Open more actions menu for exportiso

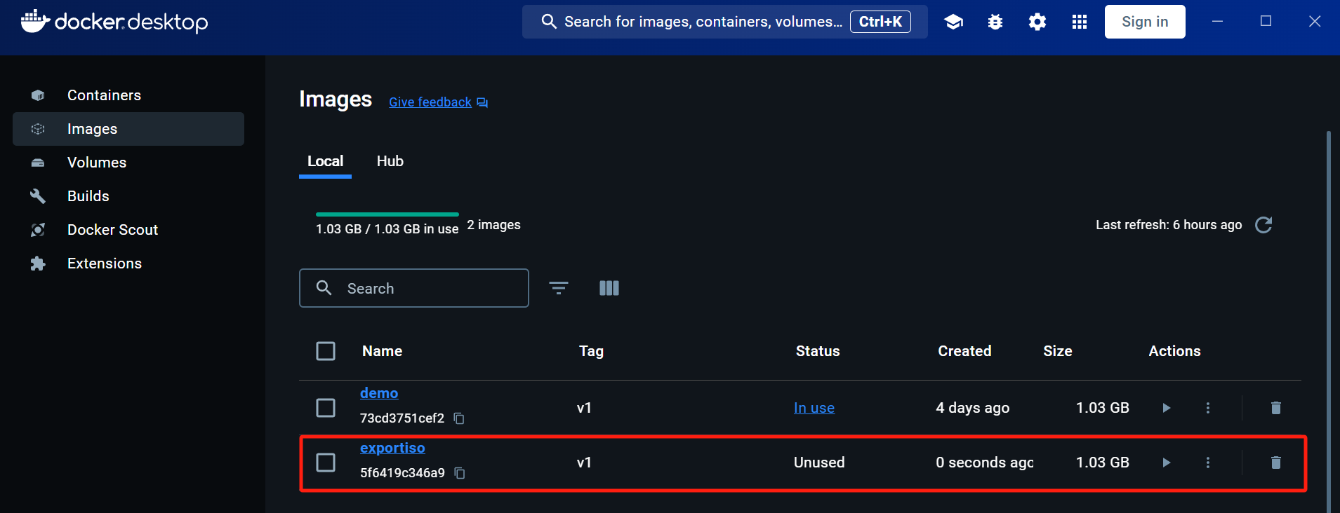click(x=1208, y=463)
